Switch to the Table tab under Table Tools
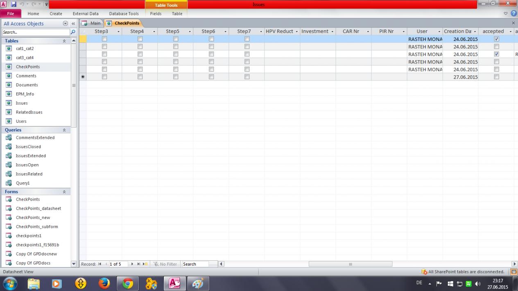This screenshot has height=291, width=518. coord(177,14)
